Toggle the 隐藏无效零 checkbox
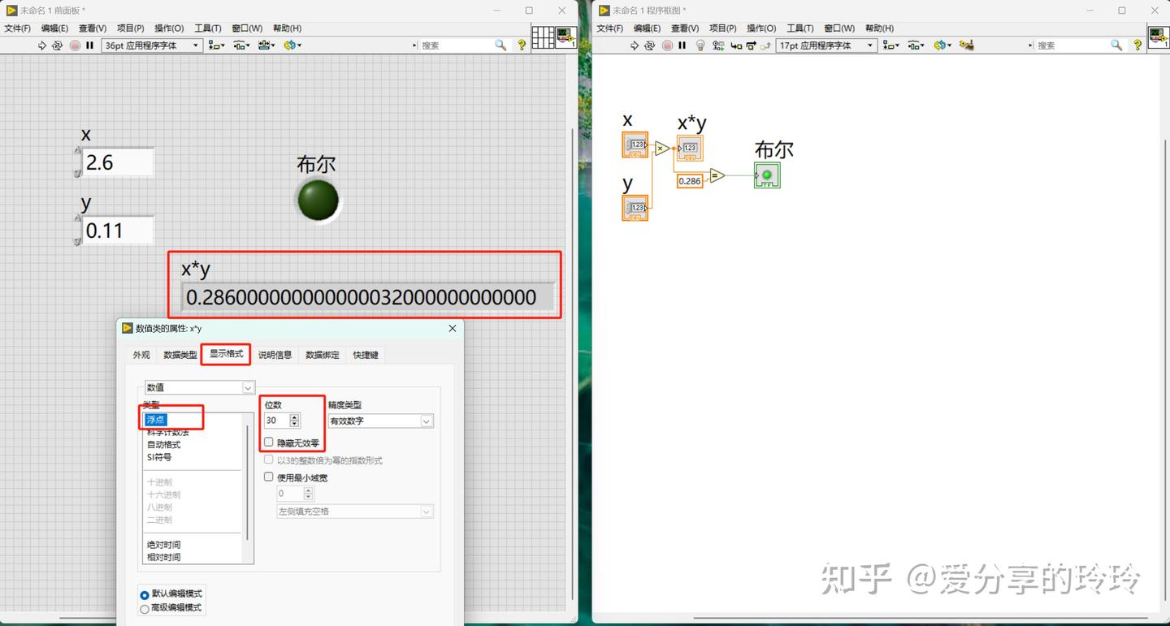 click(x=268, y=442)
